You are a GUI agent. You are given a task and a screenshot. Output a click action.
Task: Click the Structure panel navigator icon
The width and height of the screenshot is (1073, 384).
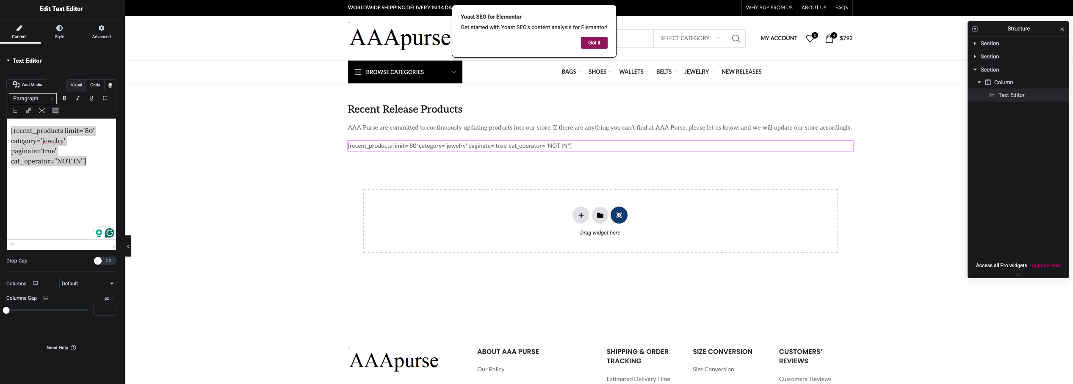tap(975, 29)
